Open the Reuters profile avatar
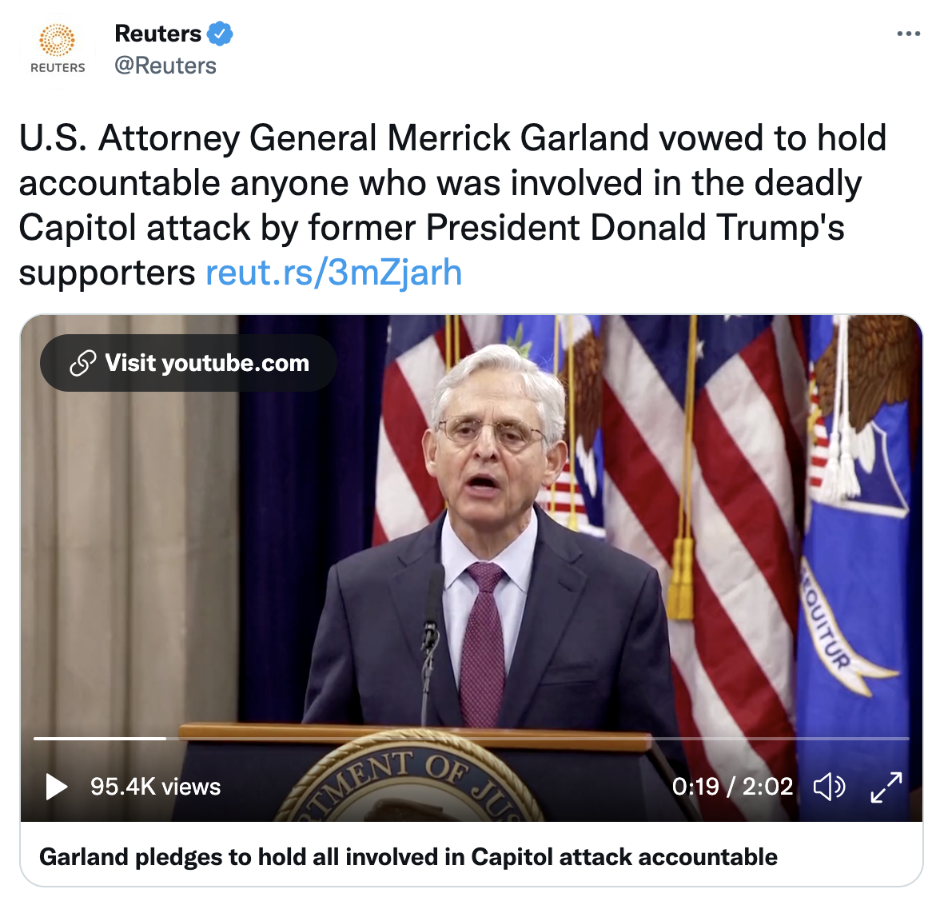 pos(58,50)
